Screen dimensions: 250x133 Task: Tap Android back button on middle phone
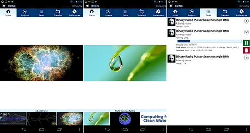(107, 129)
